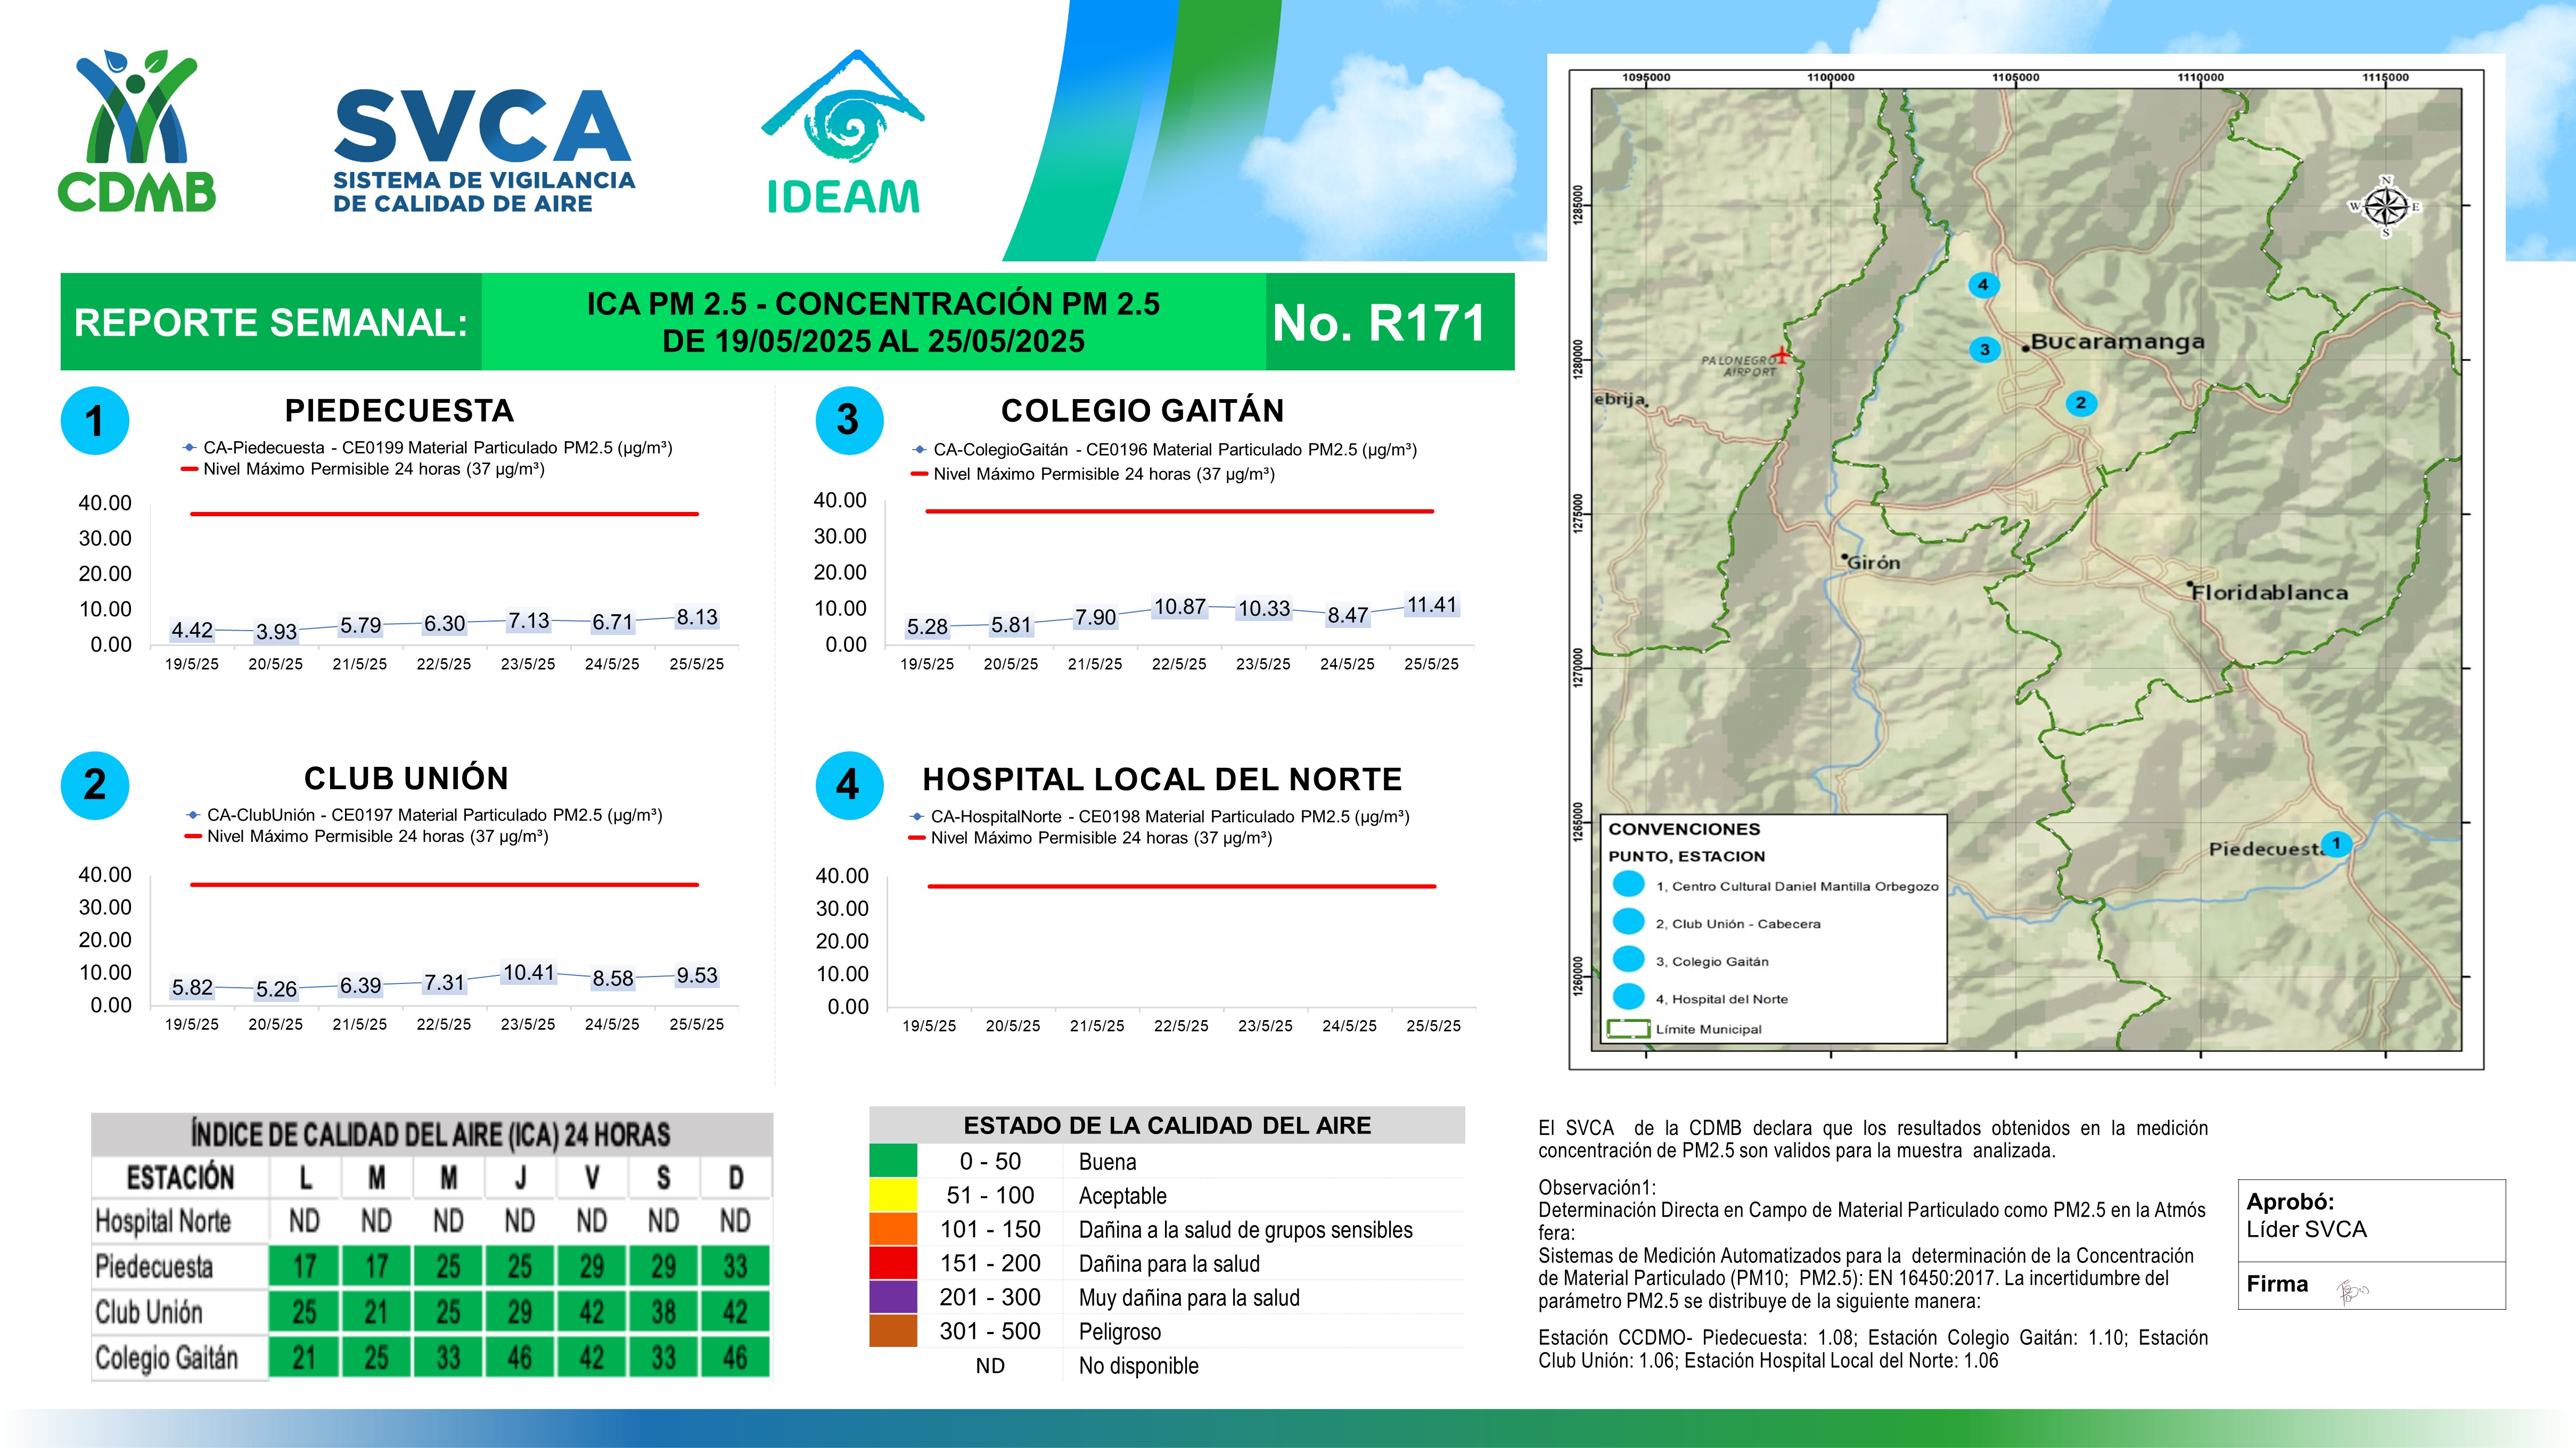Click the report number No. R171
This screenshot has height=1448, width=2576.
[1378, 323]
